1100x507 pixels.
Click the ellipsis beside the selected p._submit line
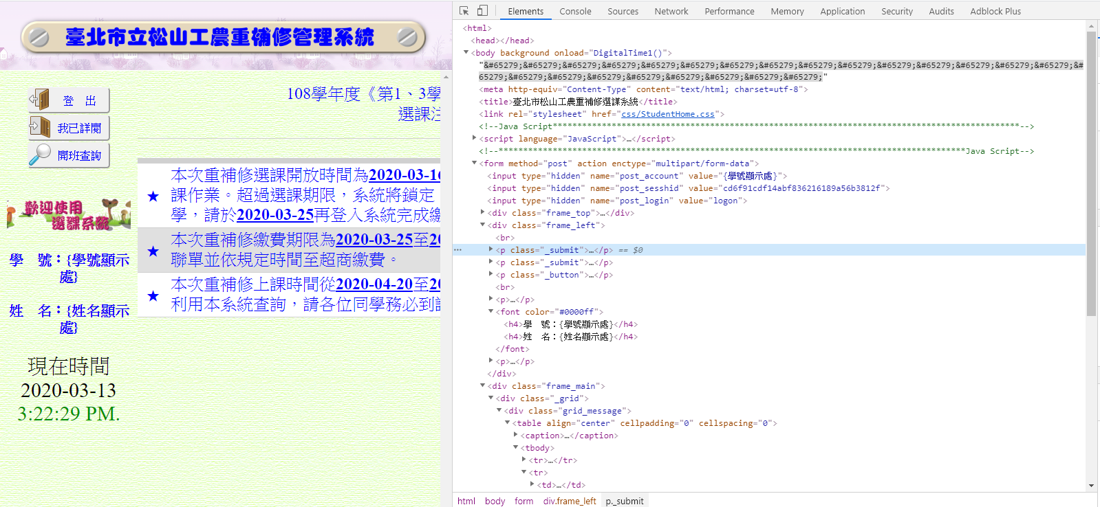[457, 250]
